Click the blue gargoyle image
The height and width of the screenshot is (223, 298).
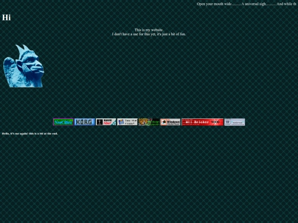click(x=24, y=66)
